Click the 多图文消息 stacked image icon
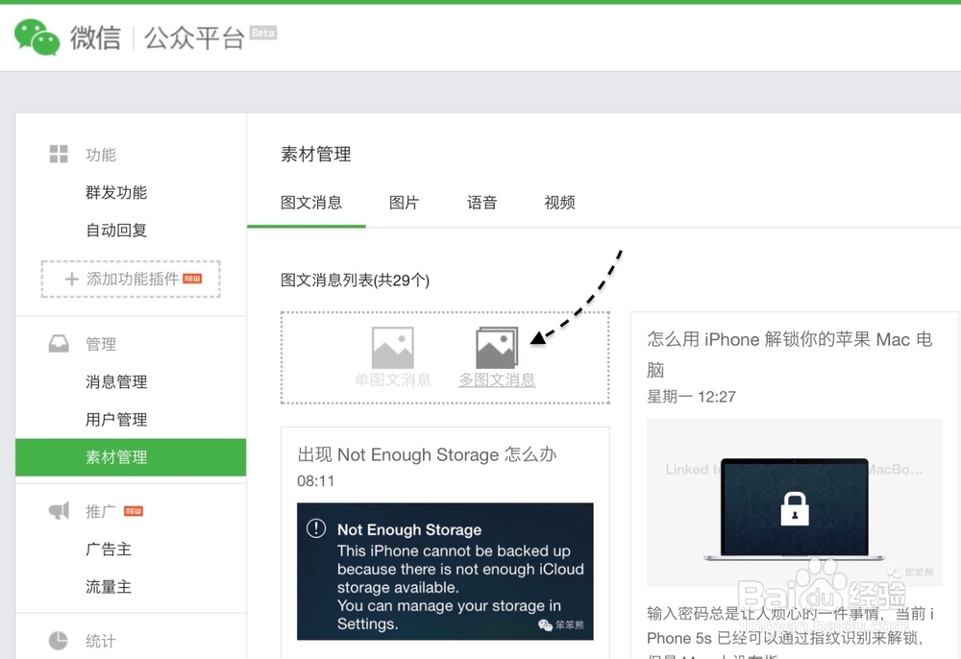 coord(497,348)
